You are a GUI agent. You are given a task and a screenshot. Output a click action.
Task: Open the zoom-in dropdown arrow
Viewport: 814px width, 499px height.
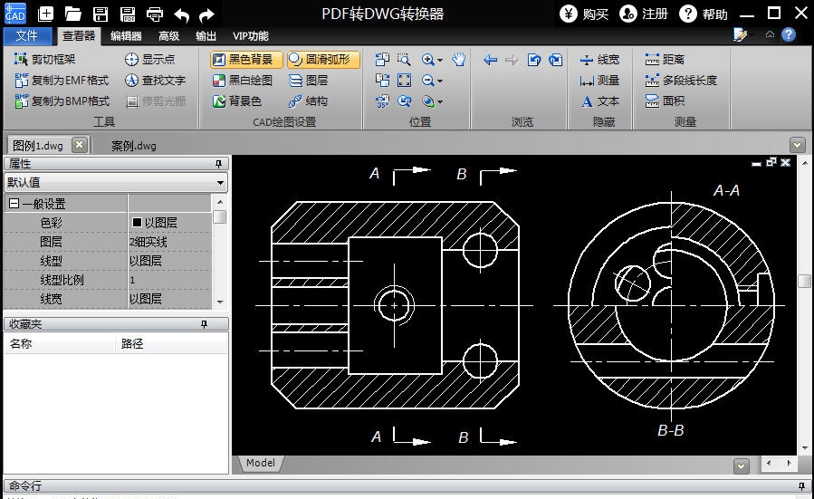click(440, 61)
